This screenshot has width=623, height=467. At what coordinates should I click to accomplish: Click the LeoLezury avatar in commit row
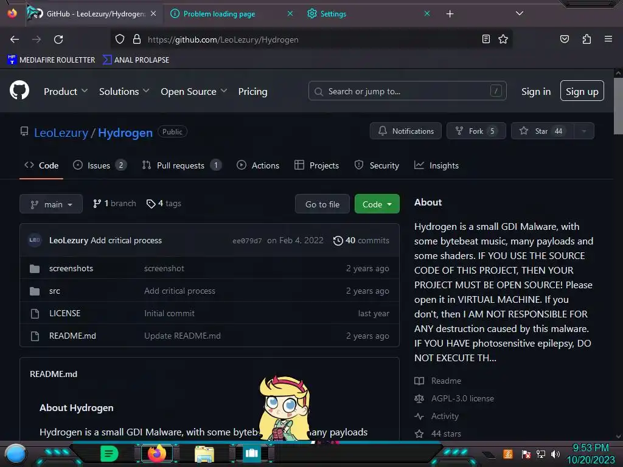(35, 240)
